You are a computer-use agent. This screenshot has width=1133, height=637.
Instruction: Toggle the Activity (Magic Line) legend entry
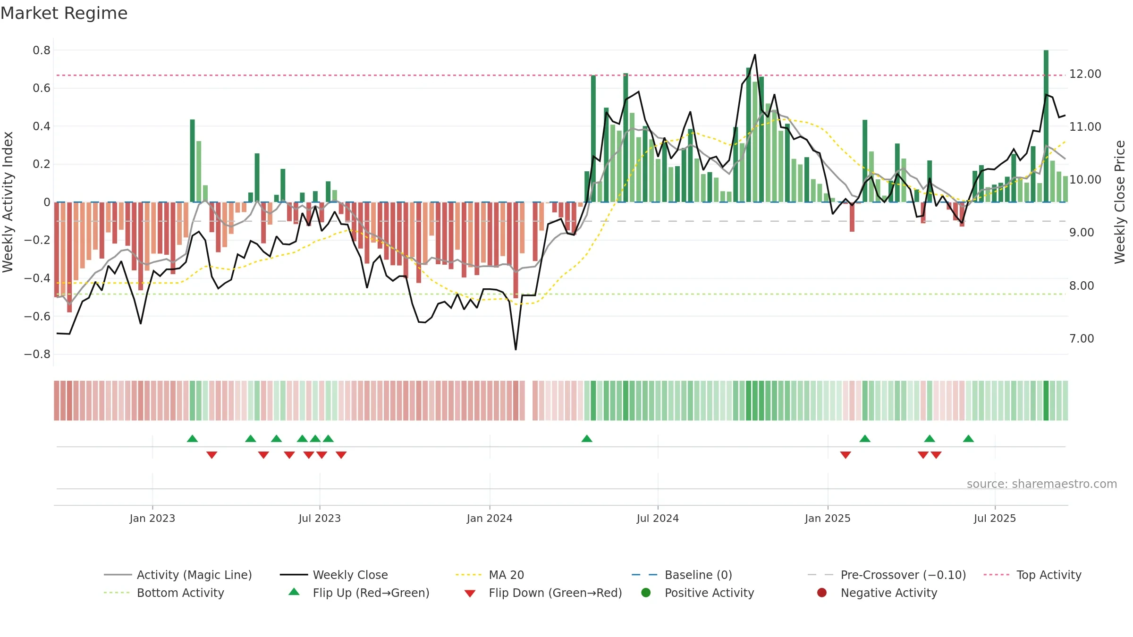point(178,575)
